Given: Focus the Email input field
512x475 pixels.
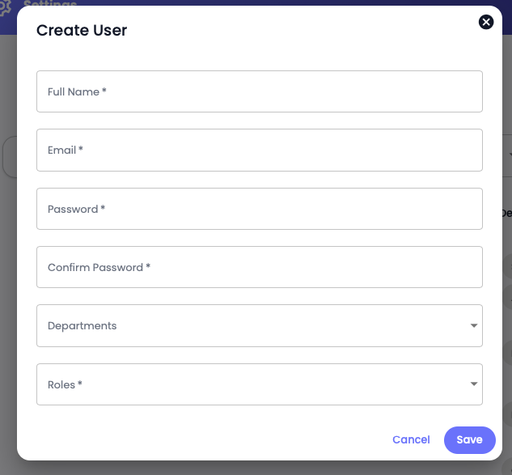Looking at the screenshot, I should pos(260,150).
